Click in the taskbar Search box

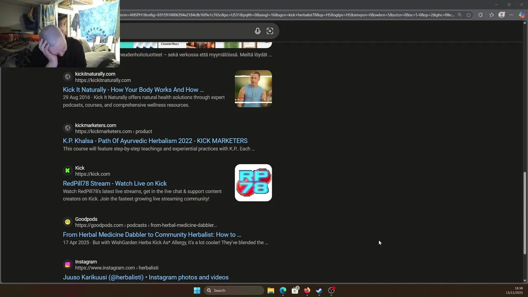click(234, 290)
